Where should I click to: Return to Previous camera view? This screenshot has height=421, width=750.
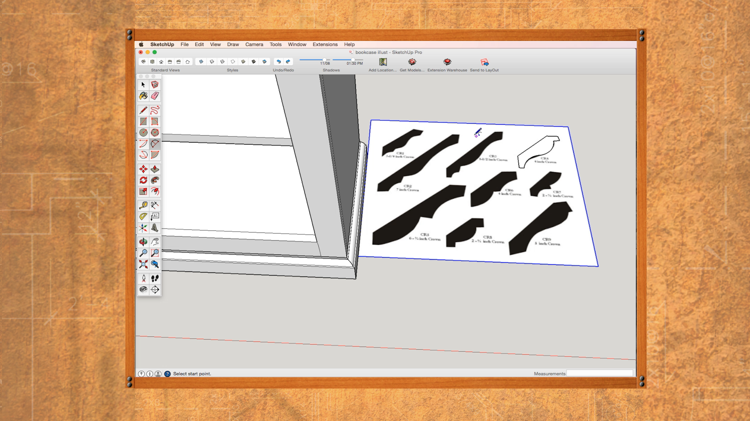click(155, 264)
